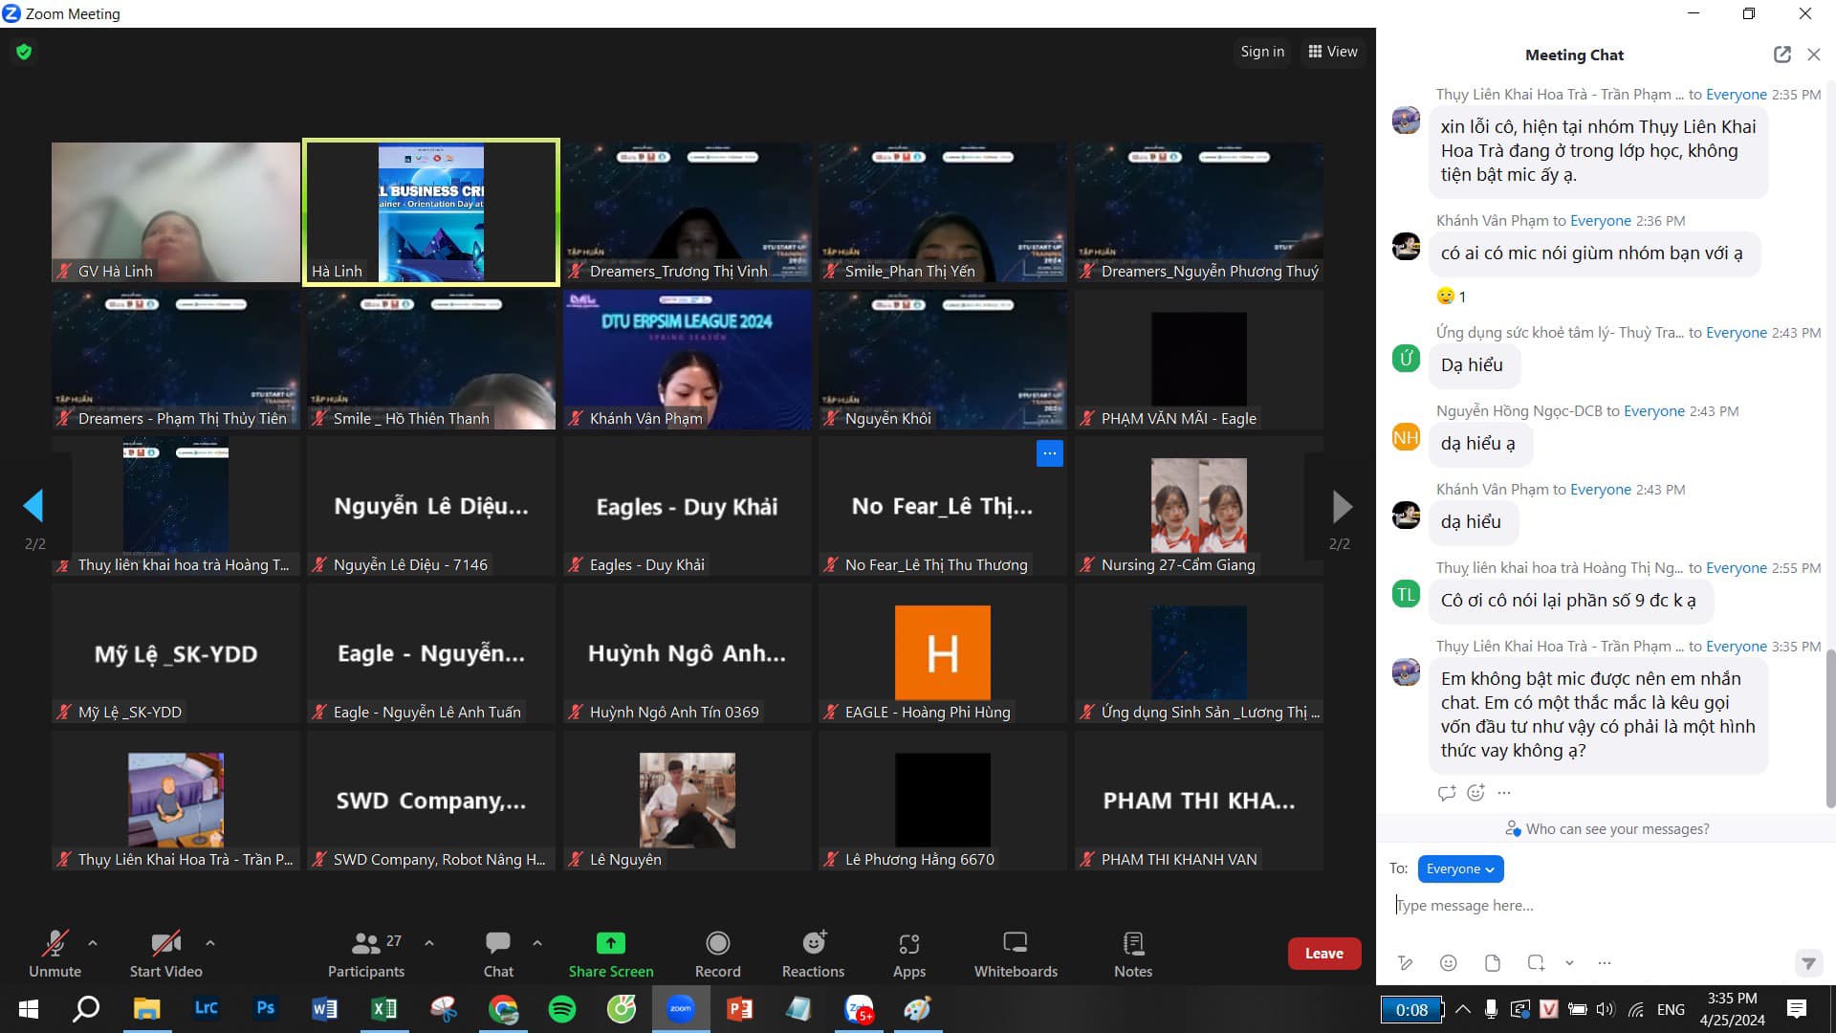
Task: Open the View layout menu
Action: coord(1333,52)
